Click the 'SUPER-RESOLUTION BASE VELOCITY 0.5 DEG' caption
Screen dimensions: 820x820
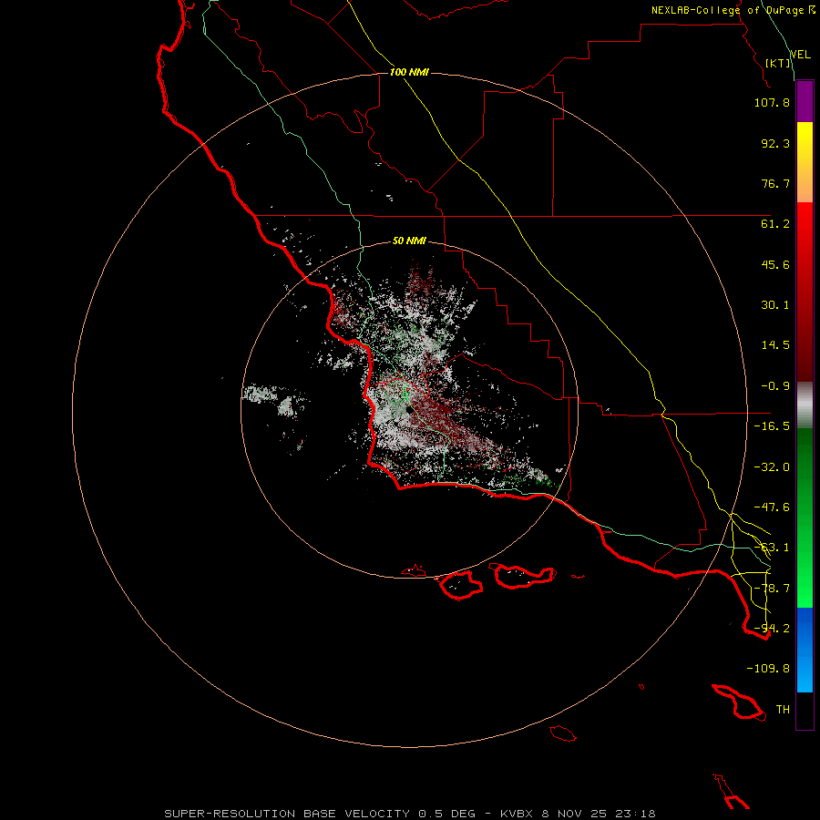(x=320, y=814)
